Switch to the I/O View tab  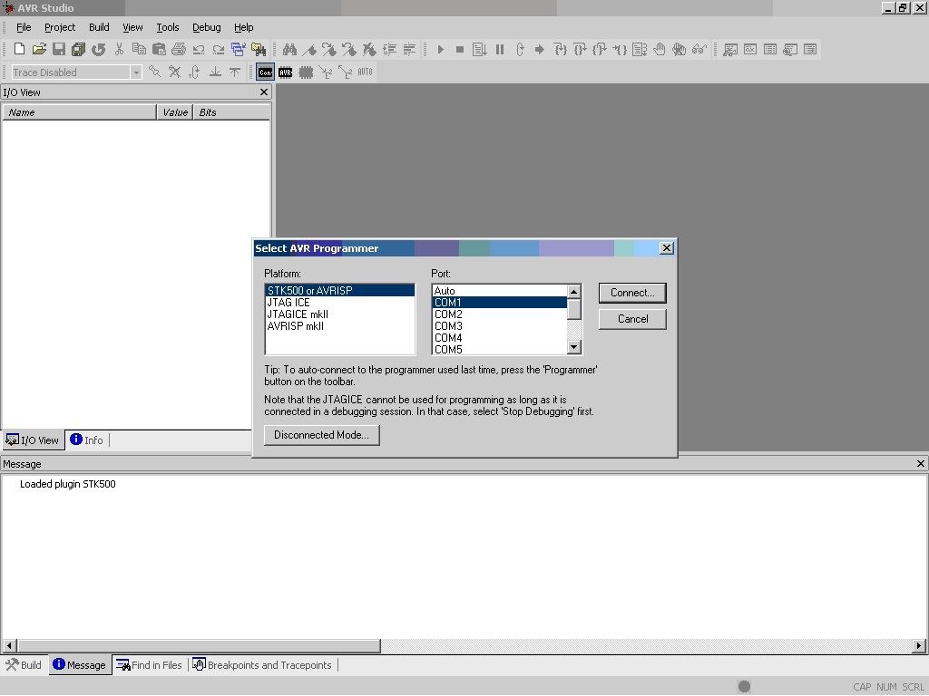pos(33,440)
